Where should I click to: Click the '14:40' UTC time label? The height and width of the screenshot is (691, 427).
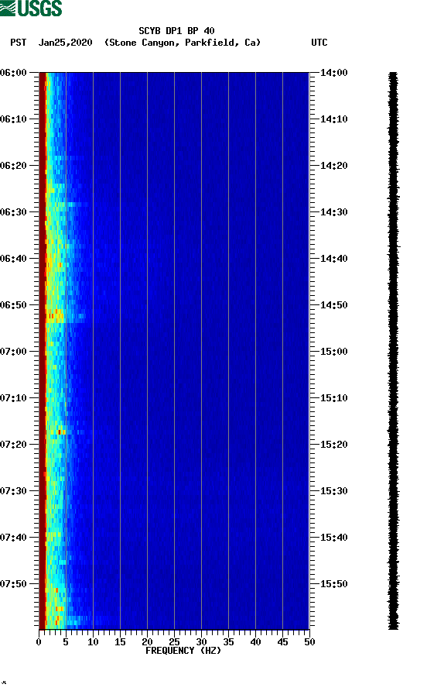pyautogui.click(x=333, y=258)
